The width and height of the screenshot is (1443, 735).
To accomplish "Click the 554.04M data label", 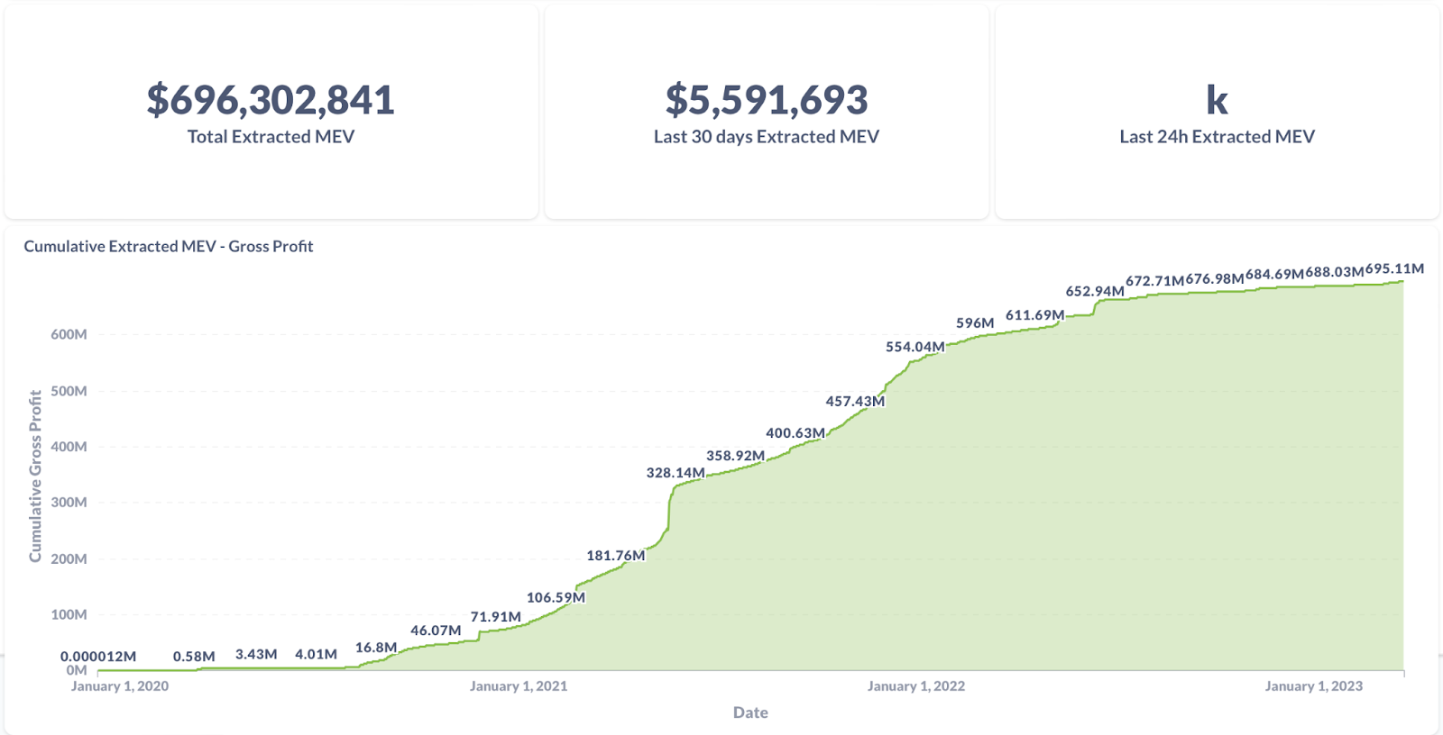I will [x=915, y=347].
